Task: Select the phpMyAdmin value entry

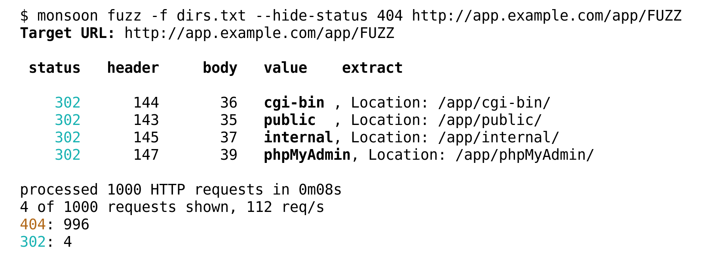Action: (x=307, y=155)
